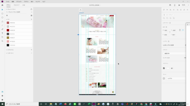
Task: Click the invite user icon in top bar
Action: [x=170, y=5]
